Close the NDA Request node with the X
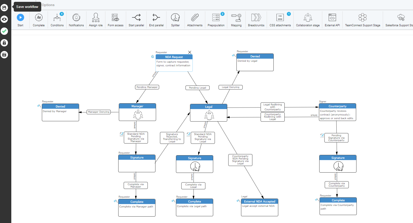This screenshot has height=223, width=413. 189,52
